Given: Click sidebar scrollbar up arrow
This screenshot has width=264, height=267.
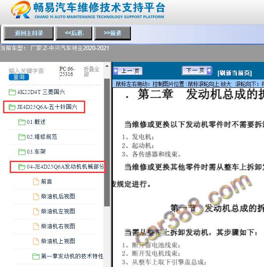Looking at the screenshot, I should tap(107, 66).
